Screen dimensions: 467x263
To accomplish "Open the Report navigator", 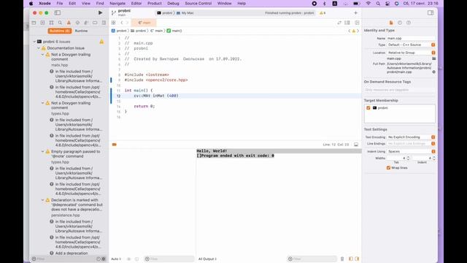I will (104, 23).
